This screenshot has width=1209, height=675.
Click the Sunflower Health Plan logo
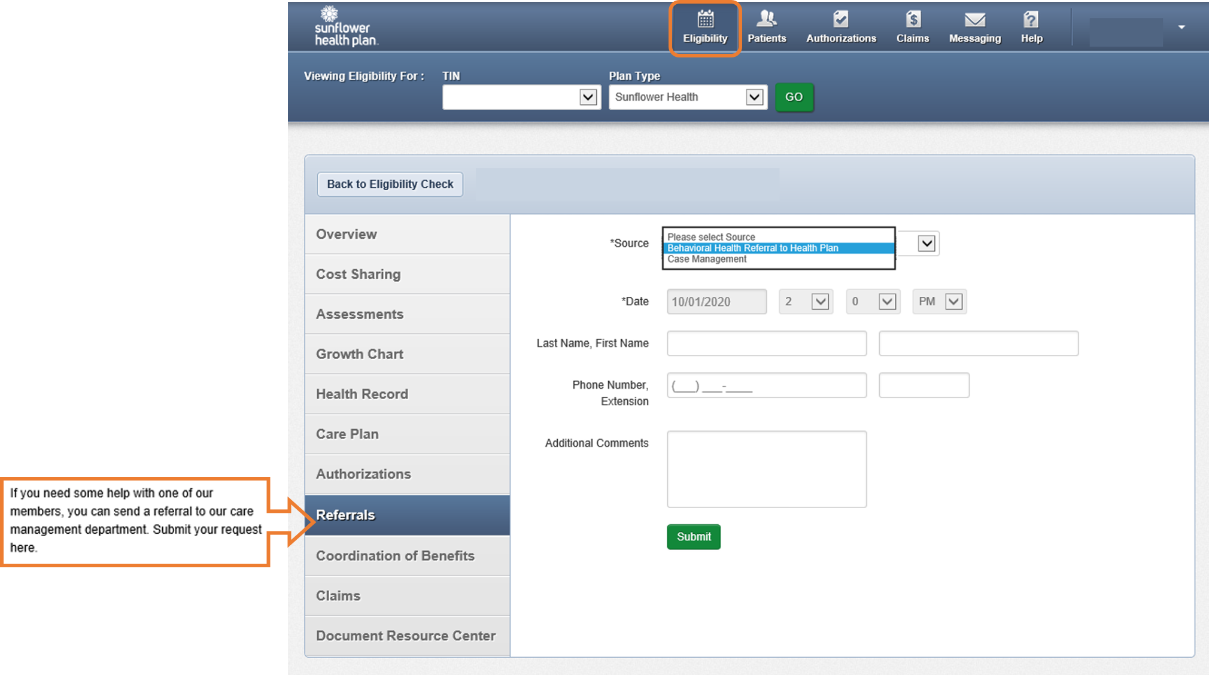pyautogui.click(x=345, y=27)
